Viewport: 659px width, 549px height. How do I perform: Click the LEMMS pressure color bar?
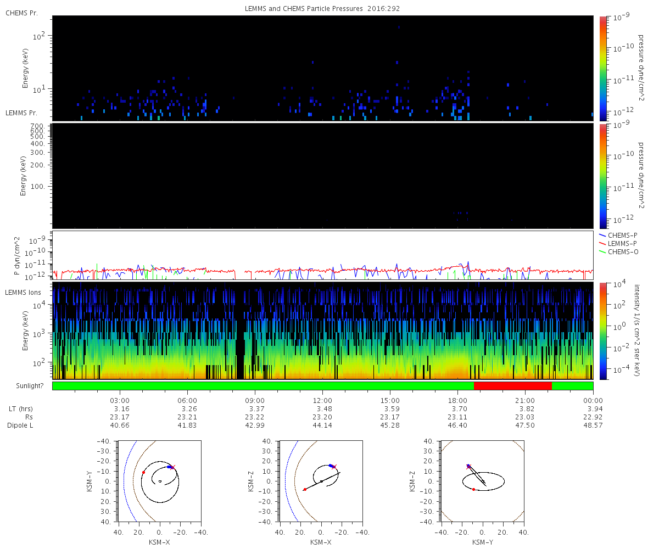[602, 176]
